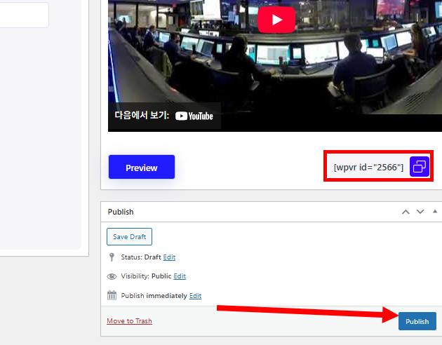
Task: Open video on YouTube via logo link
Action: coord(194,116)
